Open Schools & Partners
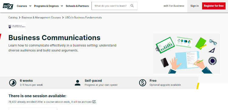Image resolution: width=228 pixels, height=110 pixels. [x=77, y=6]
